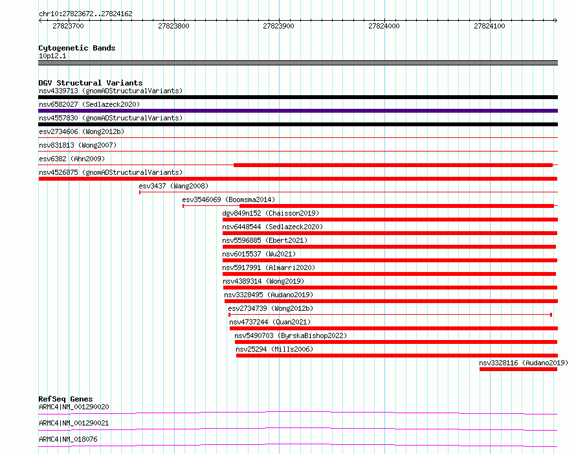Click ruler position 27824100

pyautogui.click(x=489, y=26)
